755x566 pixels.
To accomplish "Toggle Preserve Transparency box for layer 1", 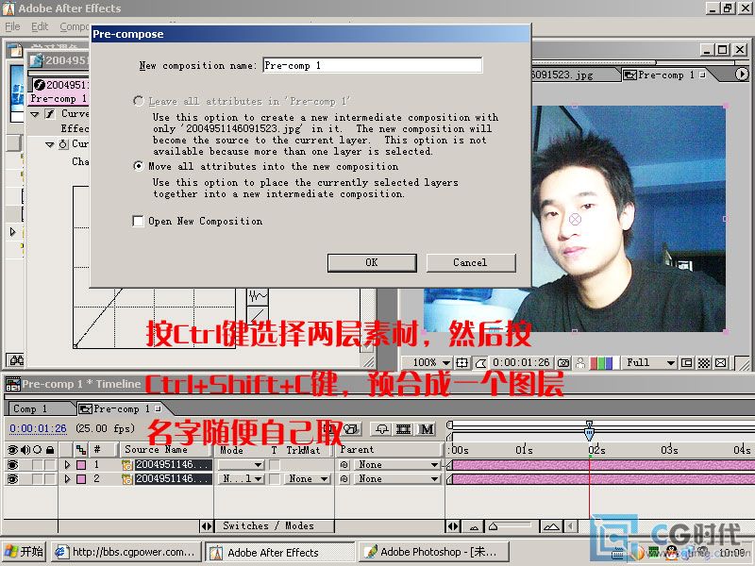I will pos(275,464).
